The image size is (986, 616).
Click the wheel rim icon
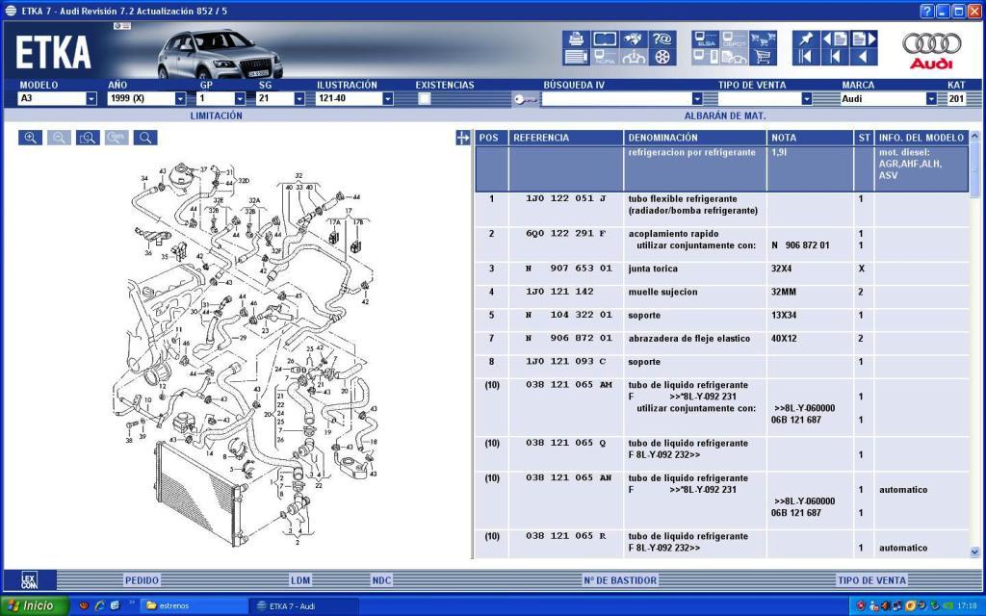662,57
